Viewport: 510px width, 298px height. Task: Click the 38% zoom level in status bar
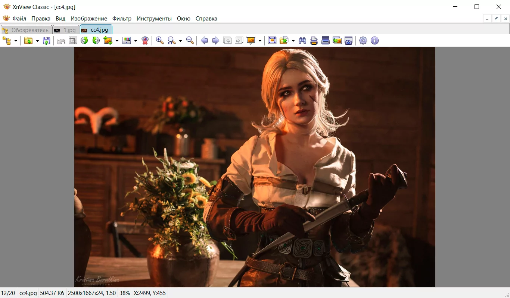point(125,293)
